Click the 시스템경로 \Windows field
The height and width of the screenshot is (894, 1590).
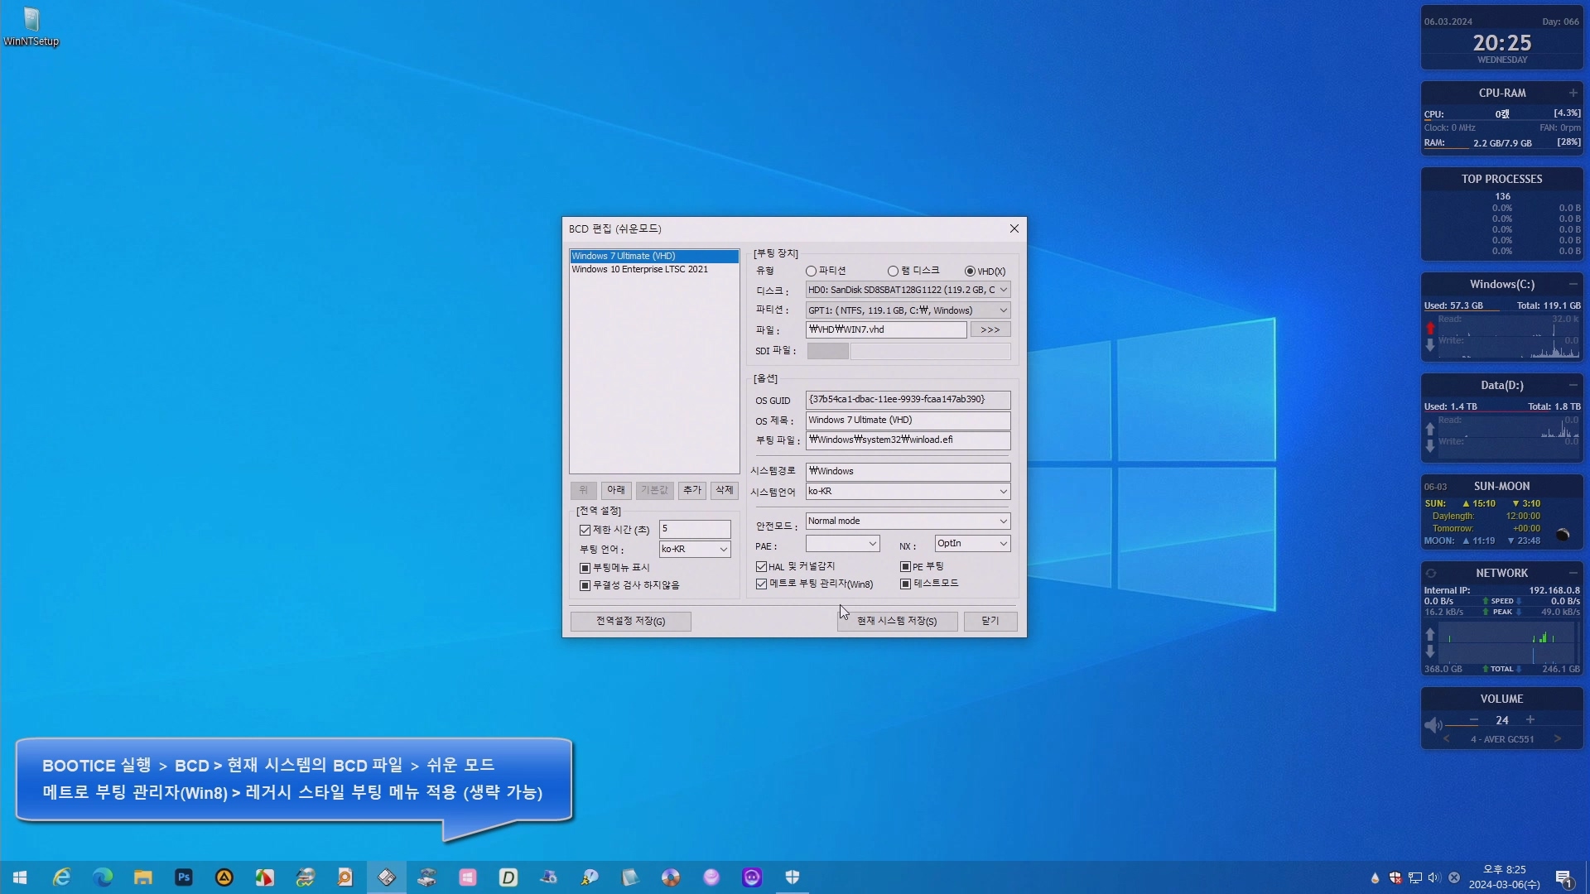908,472
